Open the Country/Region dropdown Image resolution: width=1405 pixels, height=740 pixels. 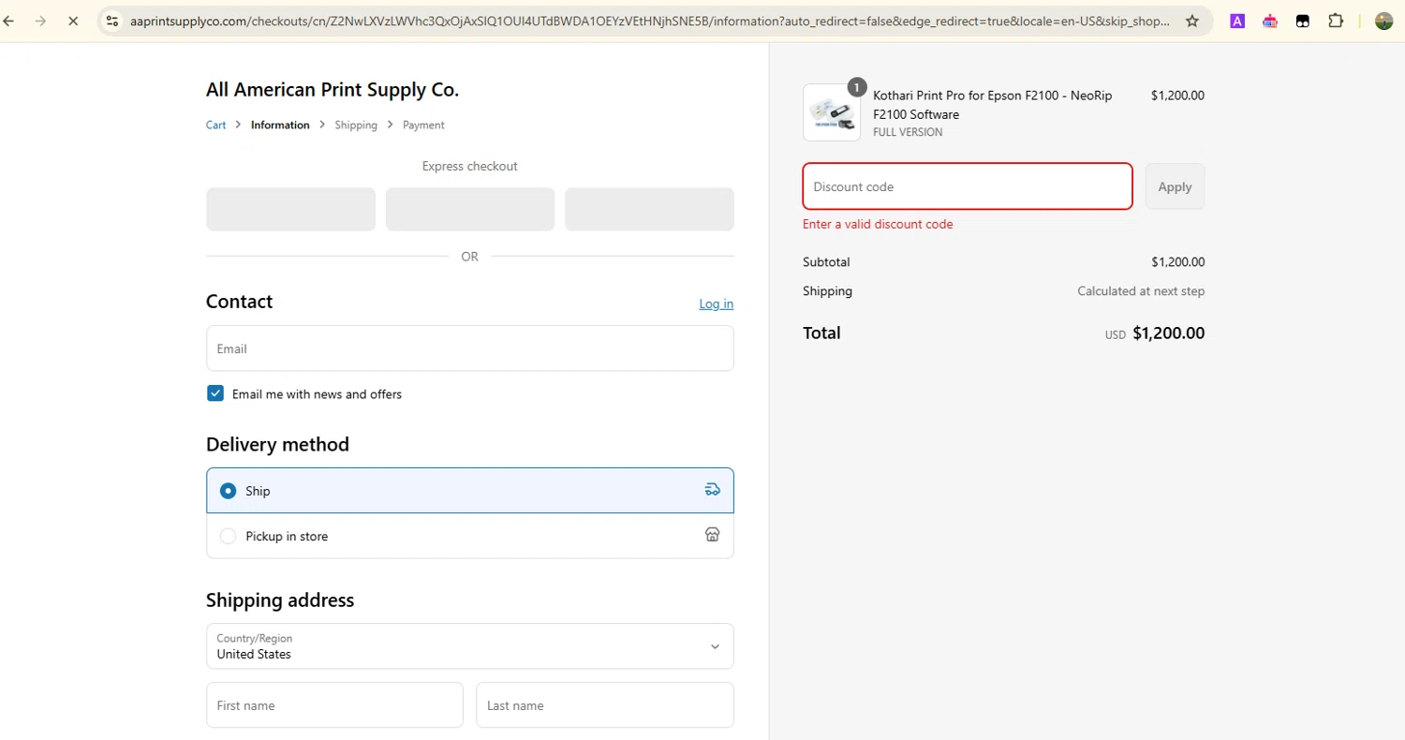[470, 646]
